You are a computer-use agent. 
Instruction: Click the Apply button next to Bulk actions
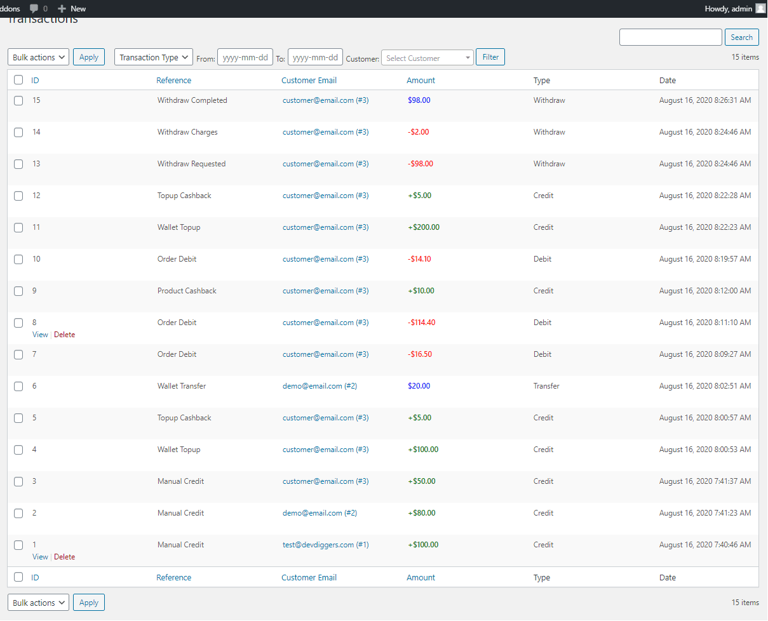(x=88, y=57)
